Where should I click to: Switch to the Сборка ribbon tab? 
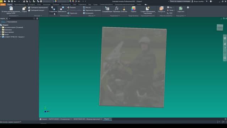tap(10, 5)
